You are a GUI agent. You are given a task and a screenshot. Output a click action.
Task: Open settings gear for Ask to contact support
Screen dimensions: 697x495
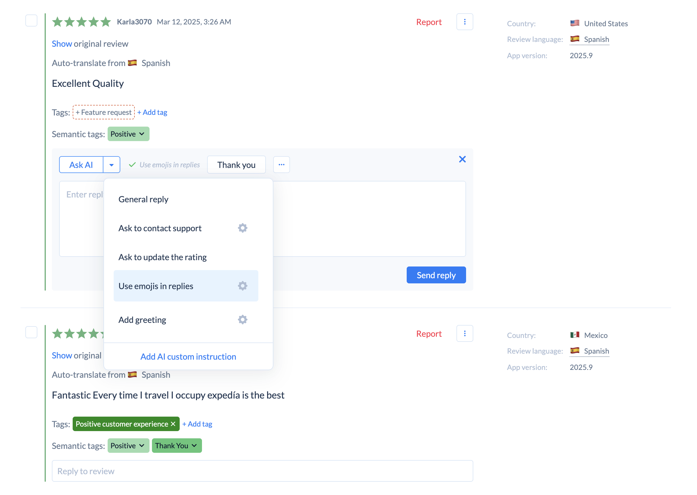click(243, 228)
